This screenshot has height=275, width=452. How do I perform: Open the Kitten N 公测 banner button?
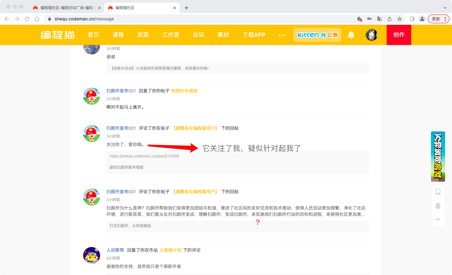pyautogui.click(x=317, y=35)
